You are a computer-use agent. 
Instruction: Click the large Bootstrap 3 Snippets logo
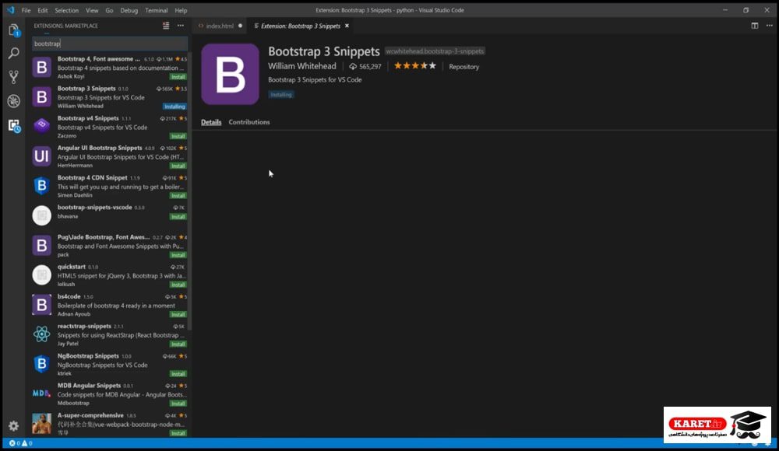point(230,74)
